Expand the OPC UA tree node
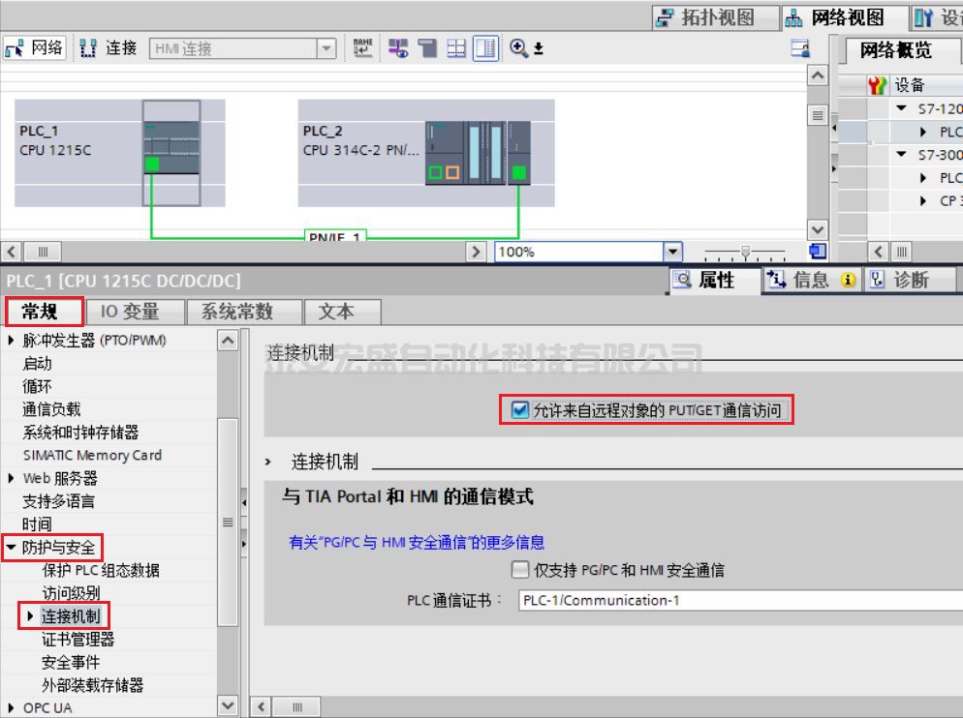Image resolution: width=963 pixels, height=718 pixels. 12,708
